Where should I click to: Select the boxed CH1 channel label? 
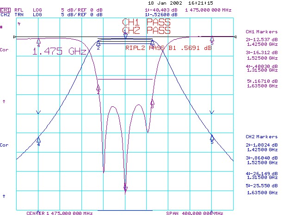(x=6, y=9)
